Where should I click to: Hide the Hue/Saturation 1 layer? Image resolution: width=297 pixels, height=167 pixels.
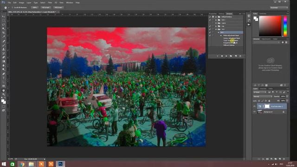(254, 106)
